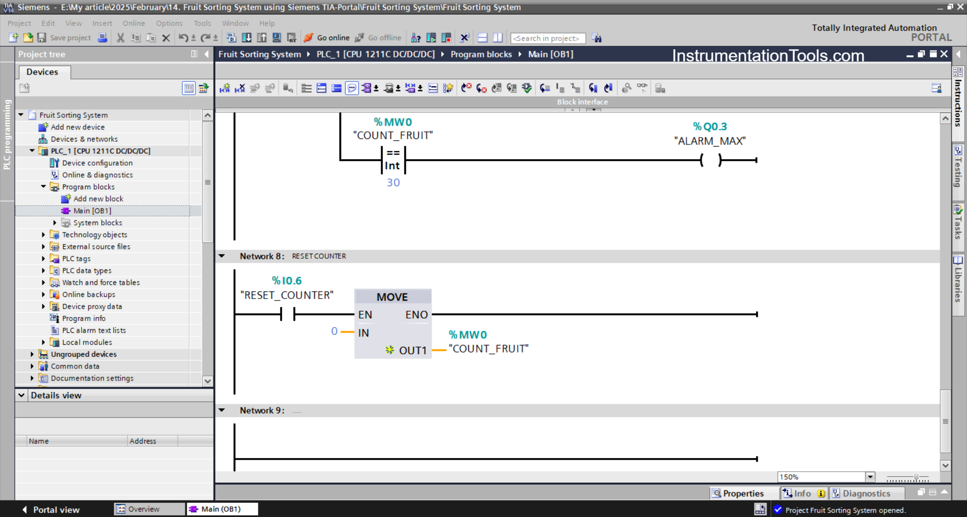This screenshot has height=517, width=967.
Task: Toggle Block interface expand icon at right
Action: (x=936, y=88)
